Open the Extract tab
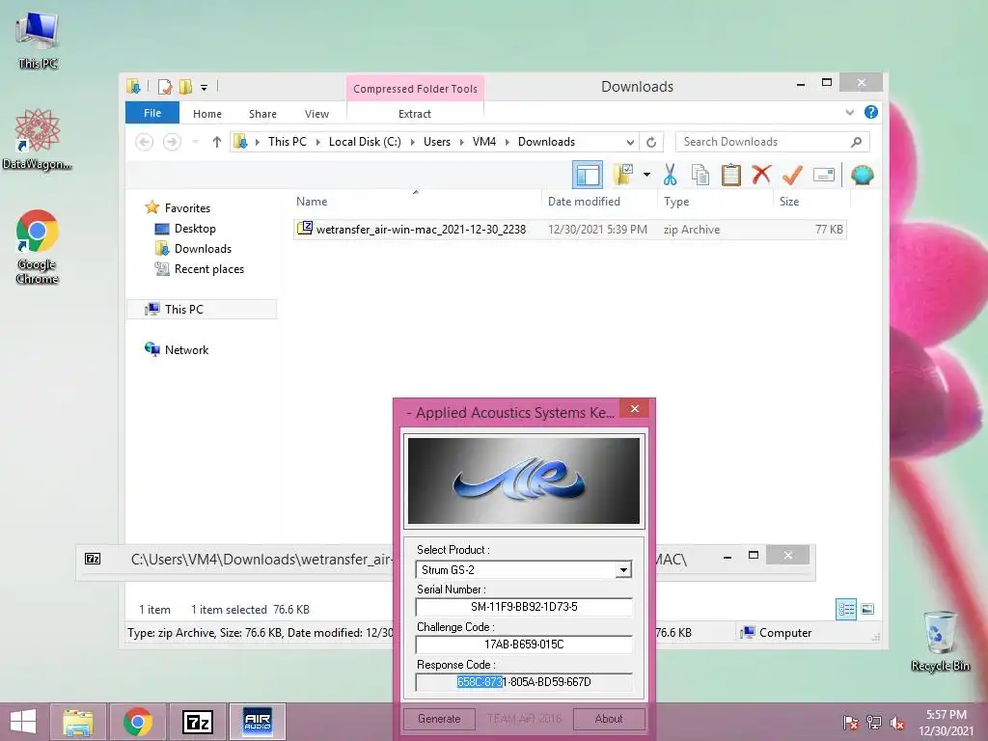Screen dimensions: 988x741 [415, 114]
